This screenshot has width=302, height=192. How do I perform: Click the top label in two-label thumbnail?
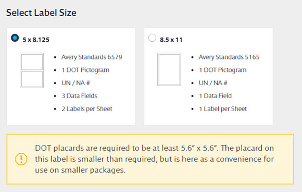tap(32, 62)
